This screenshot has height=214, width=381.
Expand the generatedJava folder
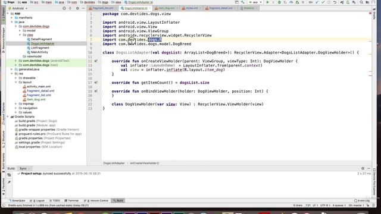coord(12,70)
